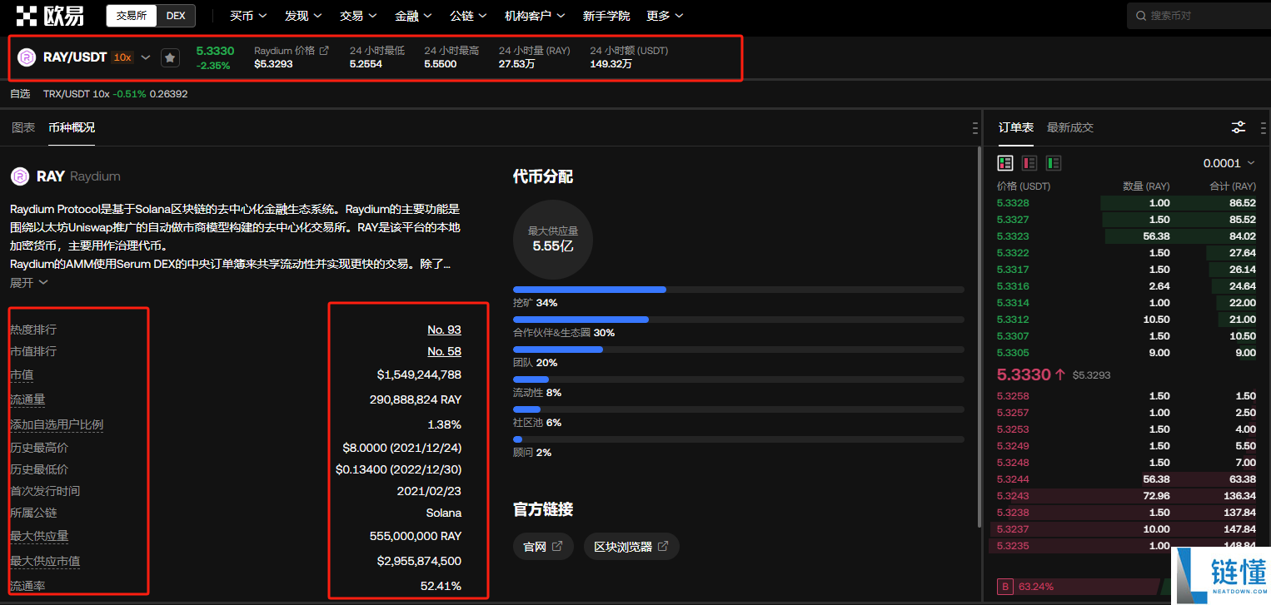
Task: Click the 市值 label
Action: pyautogui.click(x=22, y=375)
